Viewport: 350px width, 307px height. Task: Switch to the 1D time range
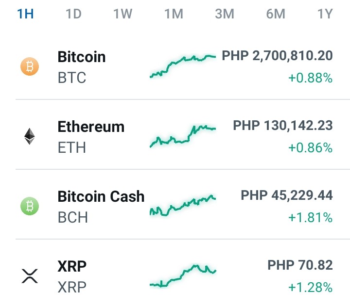pyautogui.click(x=73, y=14)
